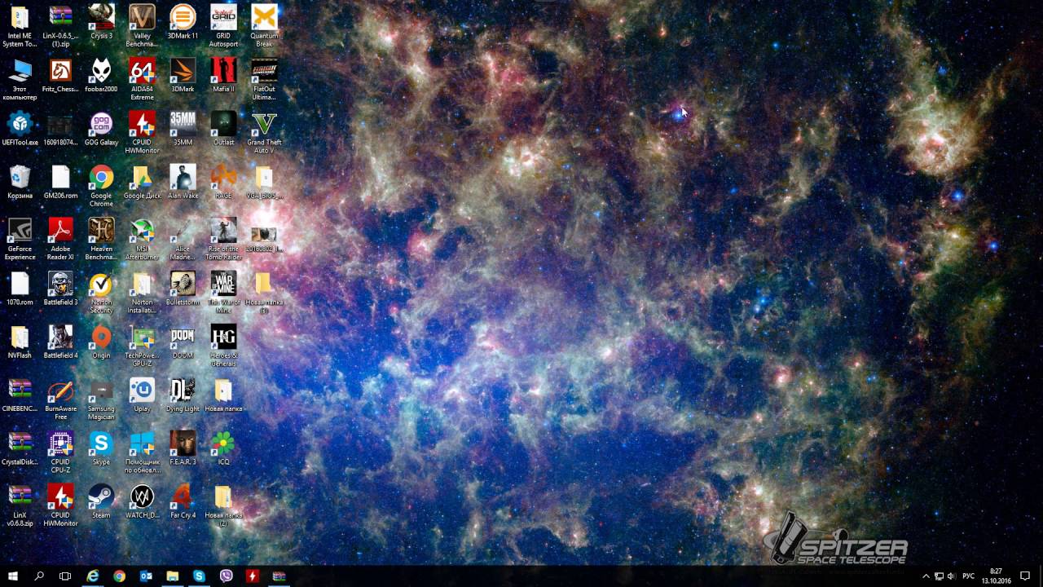Select the AIDA64 Extreme desktop icon

[x=142, y=79]
